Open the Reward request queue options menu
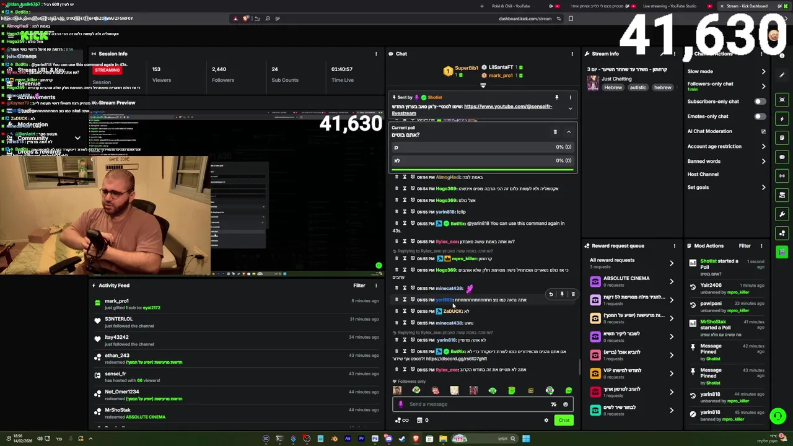The height and width of the screenshot is (446, 793). 674,246
